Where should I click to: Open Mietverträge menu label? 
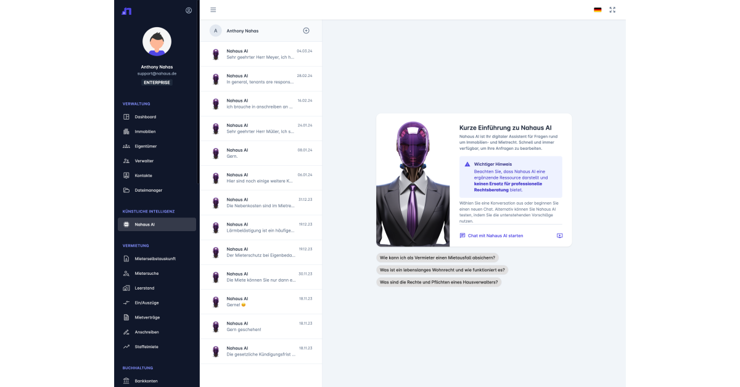click(147, 317)
